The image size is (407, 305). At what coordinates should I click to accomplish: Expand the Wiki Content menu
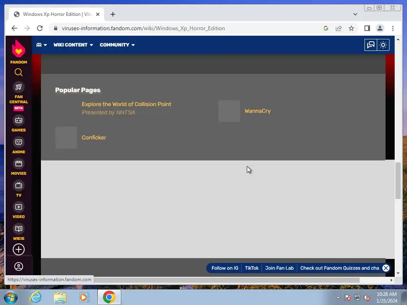click(73, 45)
